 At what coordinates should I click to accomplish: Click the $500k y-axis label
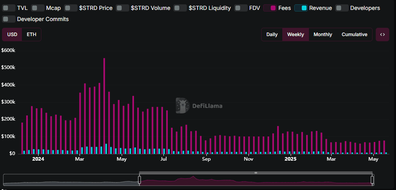tap(8, 68)
